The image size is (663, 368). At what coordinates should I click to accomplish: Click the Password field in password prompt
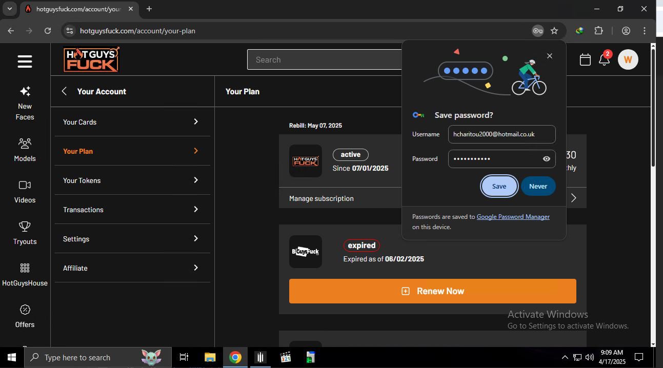coord(501,159)
